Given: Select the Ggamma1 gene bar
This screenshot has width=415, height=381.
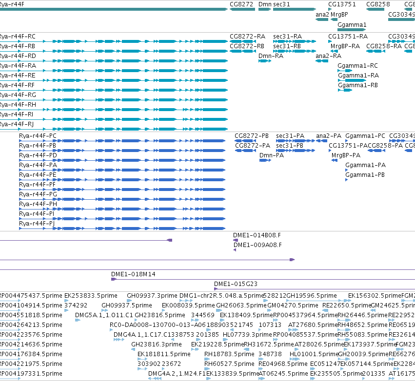Looking at the screenshot, I should (352, 30).
